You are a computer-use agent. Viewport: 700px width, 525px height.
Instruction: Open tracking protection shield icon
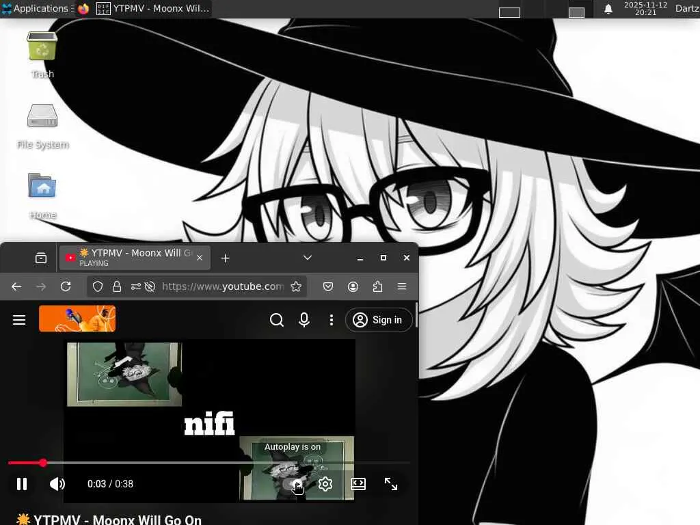click(x=97, y=286)
